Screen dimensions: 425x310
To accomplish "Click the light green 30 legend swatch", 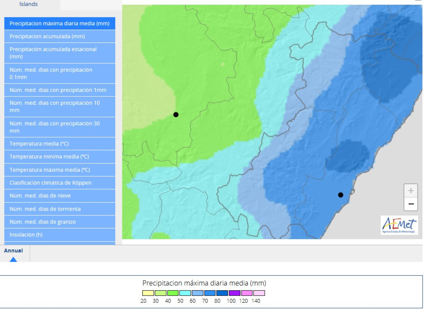I will point(161,293).
